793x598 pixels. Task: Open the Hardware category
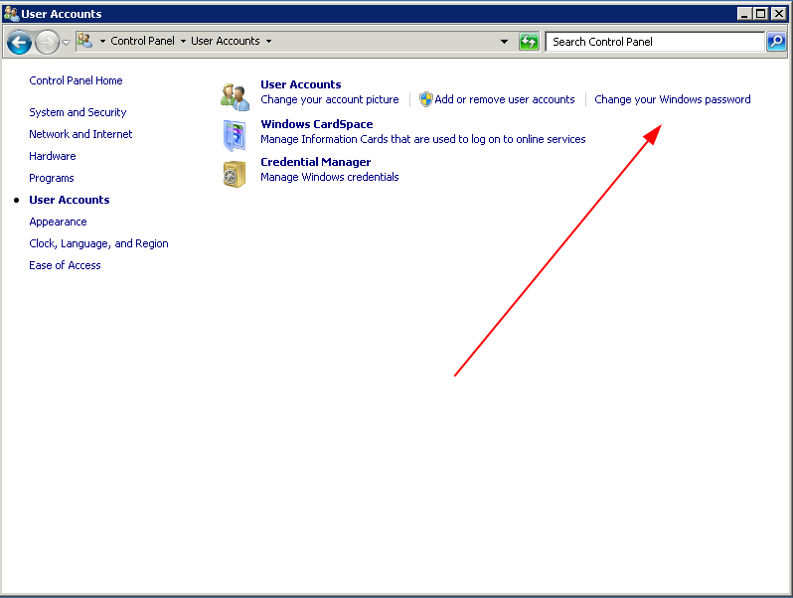pos(53,156)
